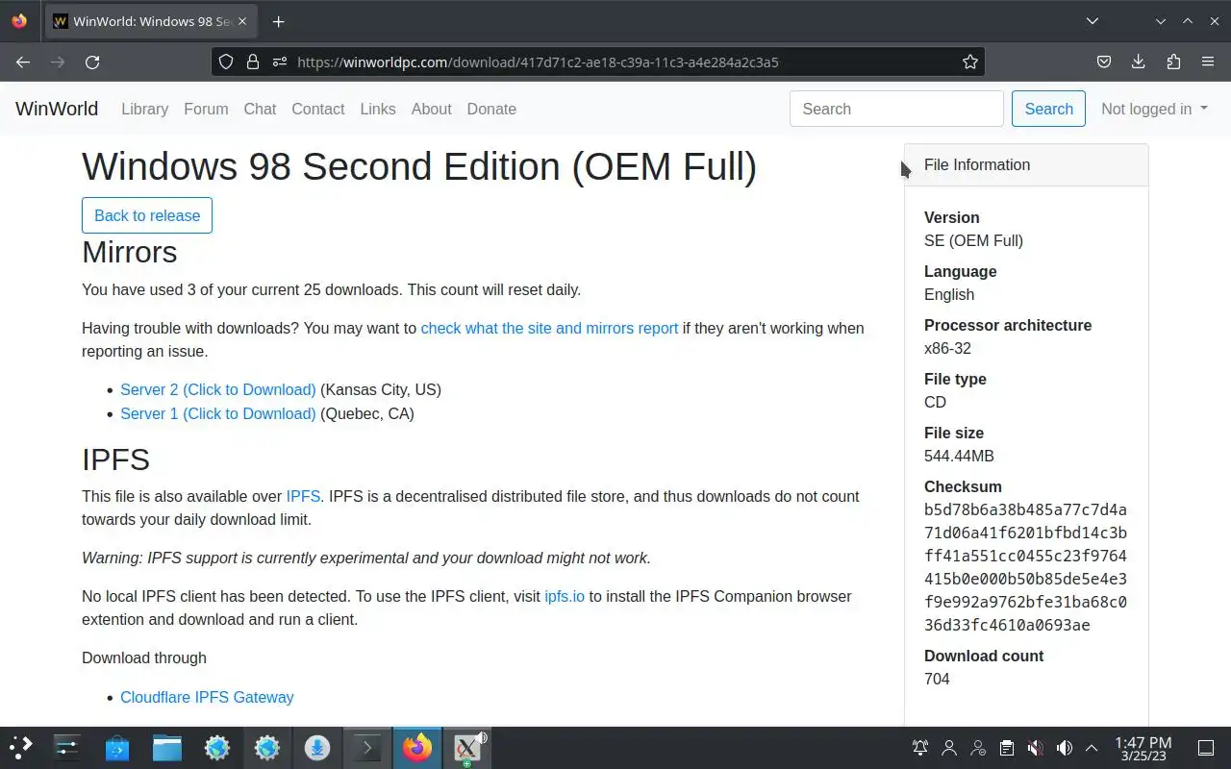Expand hidden system tray icons

tap(1092, 748)
